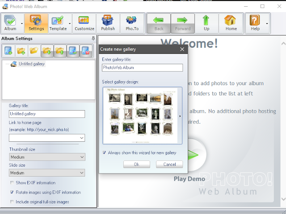Click the new folder icon with star
286x214 pixels.
(34, 51)
